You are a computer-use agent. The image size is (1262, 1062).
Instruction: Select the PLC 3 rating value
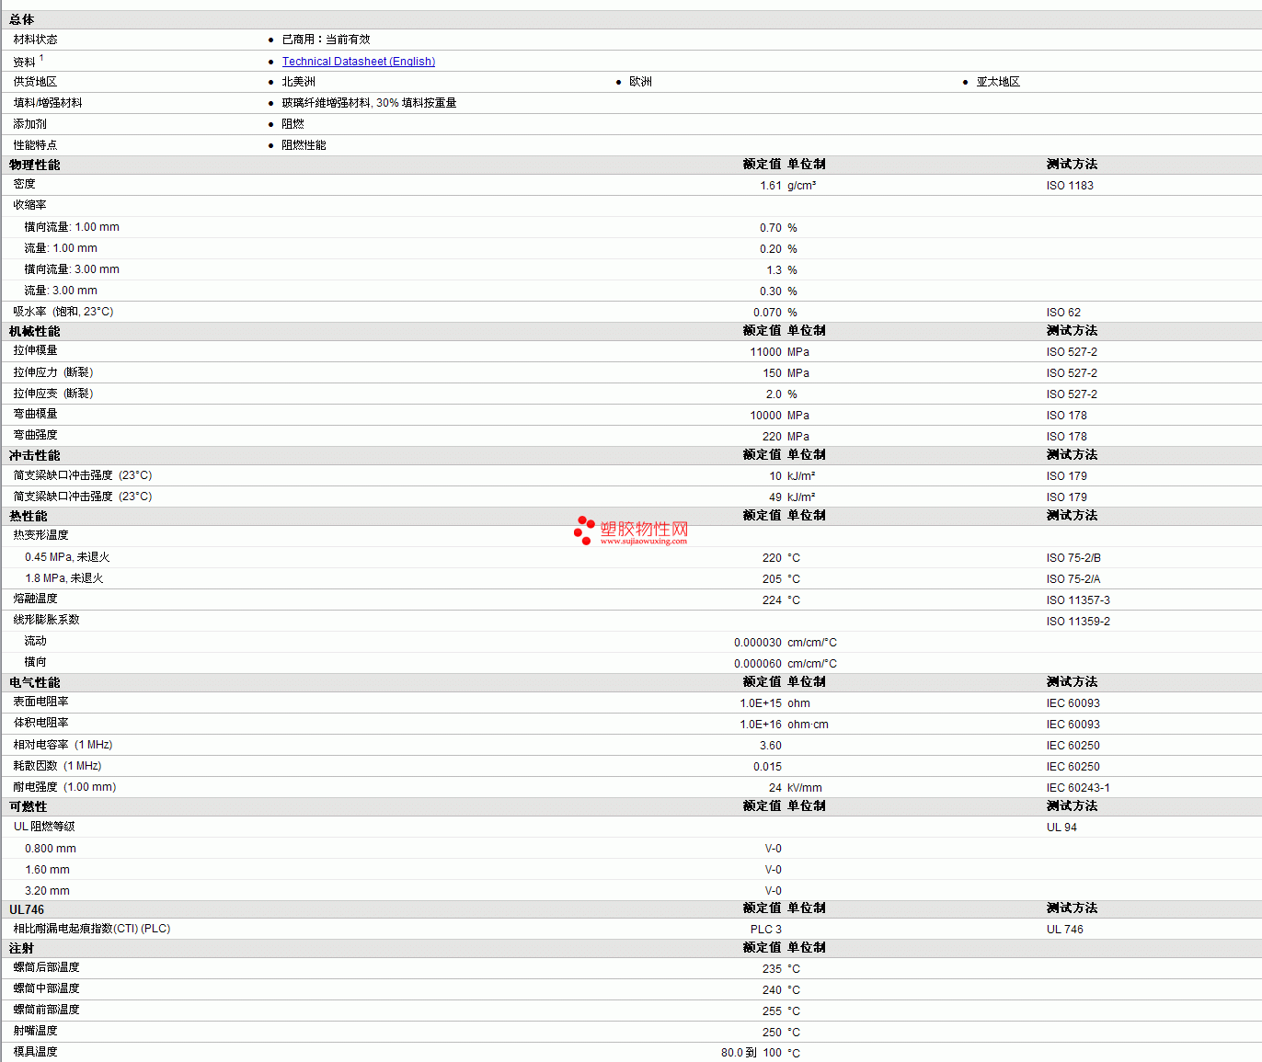[766, 930]
